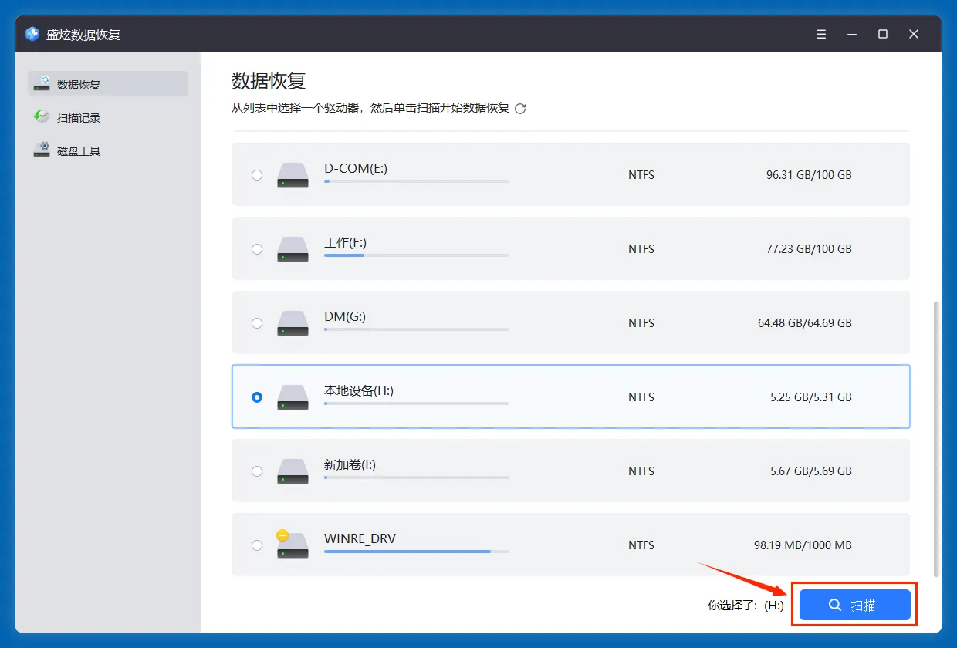
Task: Select the D-COM(E:) radio button
Action: coord(257,175)
